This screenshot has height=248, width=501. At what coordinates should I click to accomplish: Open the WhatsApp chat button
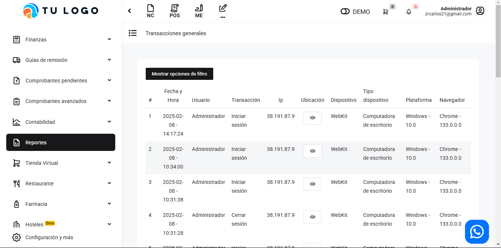click(477, 232)
